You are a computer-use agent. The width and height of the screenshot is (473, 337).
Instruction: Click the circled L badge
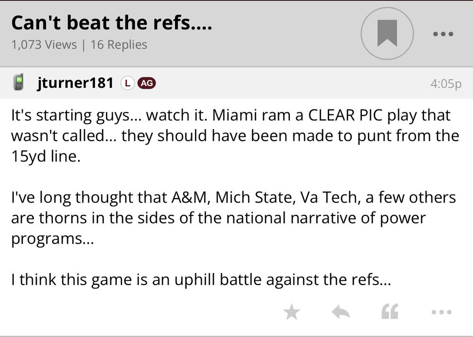pos(126,83)
